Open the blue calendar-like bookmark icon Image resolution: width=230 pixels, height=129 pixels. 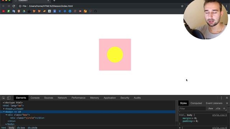pyautogui.click(x=55, y=11)
